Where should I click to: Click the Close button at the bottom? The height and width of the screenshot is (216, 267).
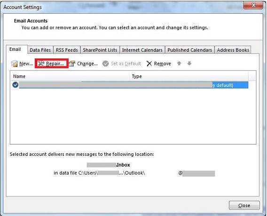244,206
